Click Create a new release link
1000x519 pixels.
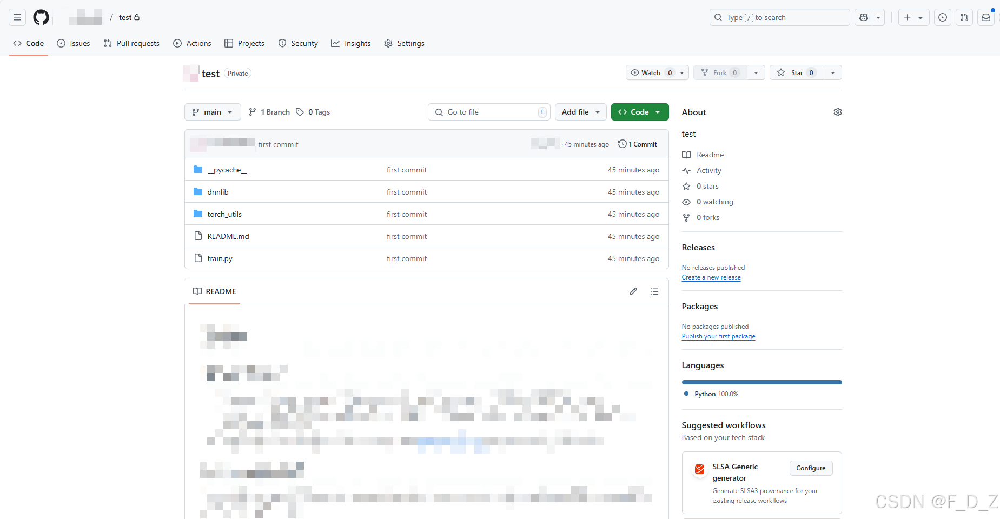point(711,277)
